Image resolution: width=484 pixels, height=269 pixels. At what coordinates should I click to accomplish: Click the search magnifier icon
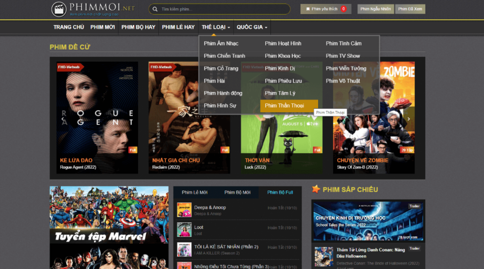coord(155,9)
